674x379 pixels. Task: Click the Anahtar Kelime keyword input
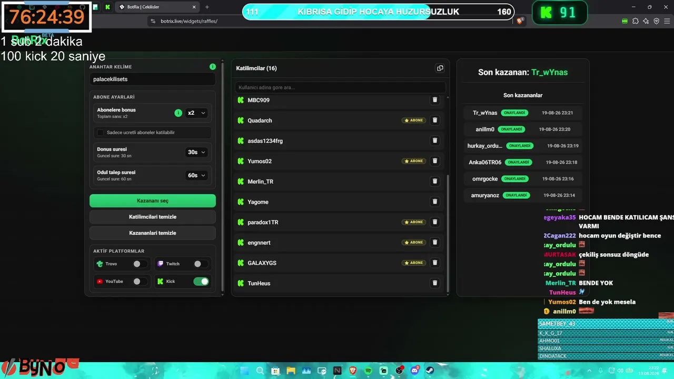pos(153,79)
